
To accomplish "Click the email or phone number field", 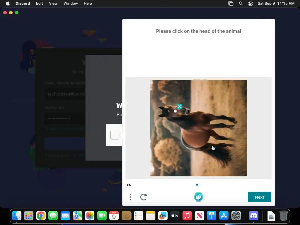I will pyautogui.click(x=65, y=94).
